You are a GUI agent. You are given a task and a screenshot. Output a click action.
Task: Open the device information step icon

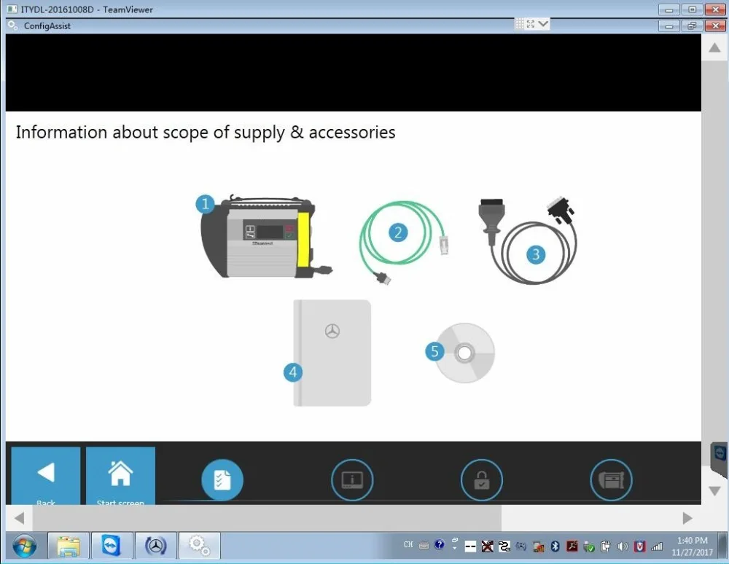tap(352, 480)
